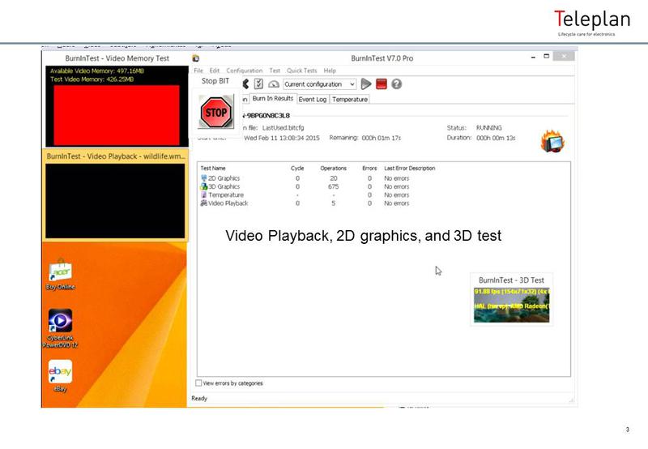Click the Video Playback row icon
The height and width of the screenshot is (449, 648).
(x=204, y=203)
